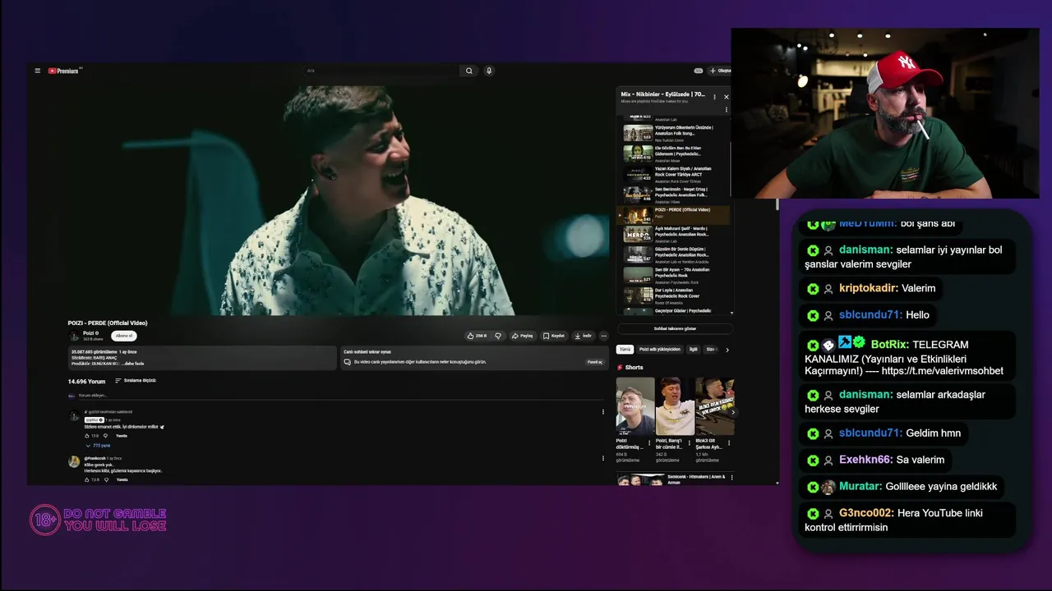Open third Short 'Blok3 Git Şarkısı'
Image resolution: width=1052 pixels, height=591 pixels.
click(x=714, y=406)
